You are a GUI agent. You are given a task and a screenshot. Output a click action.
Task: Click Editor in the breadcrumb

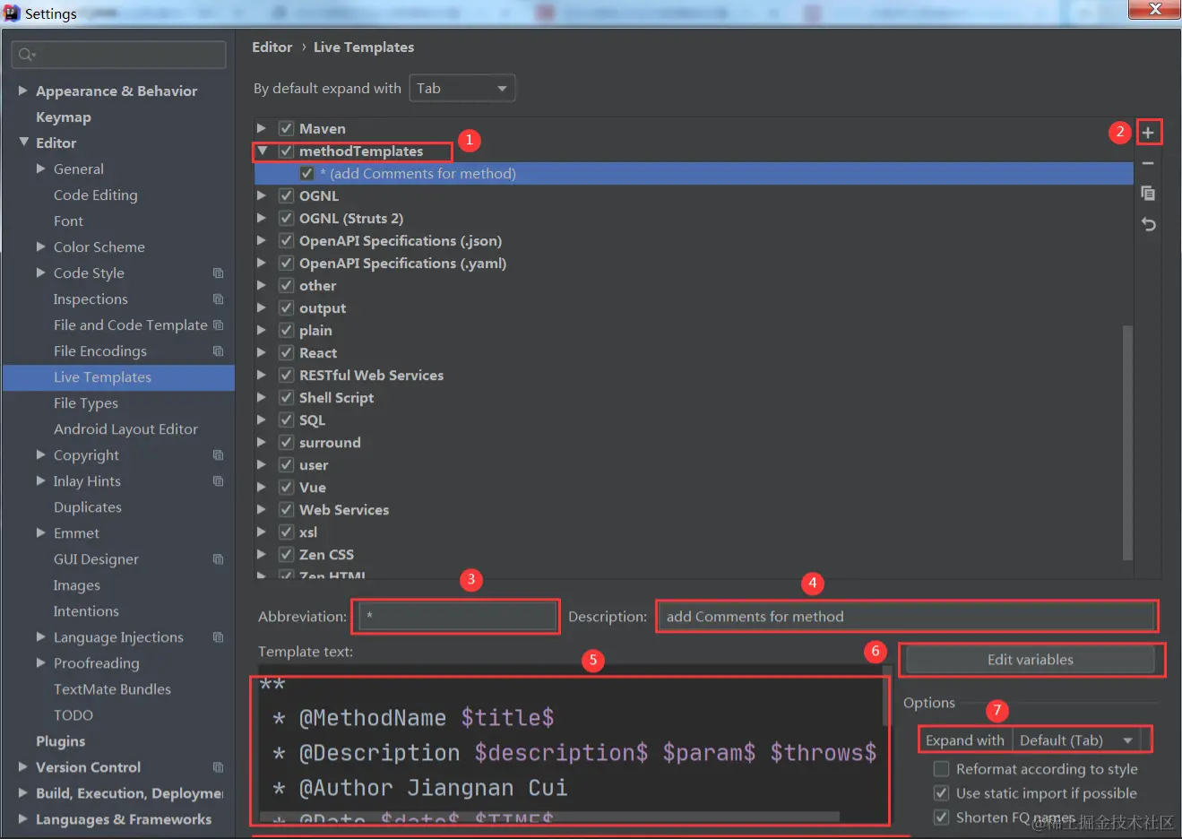tap(272, 47)
